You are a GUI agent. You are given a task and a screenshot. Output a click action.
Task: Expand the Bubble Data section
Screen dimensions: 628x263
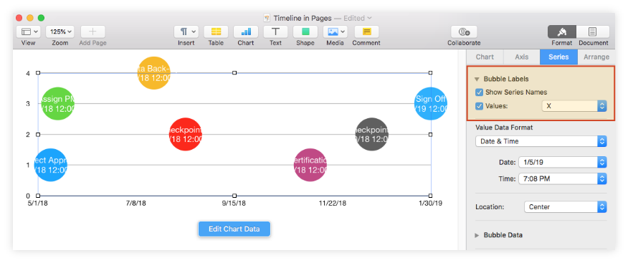(477, 235)
